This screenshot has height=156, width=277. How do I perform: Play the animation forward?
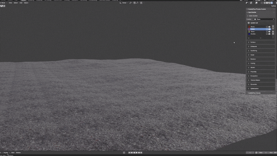click(x=136, y=153)
